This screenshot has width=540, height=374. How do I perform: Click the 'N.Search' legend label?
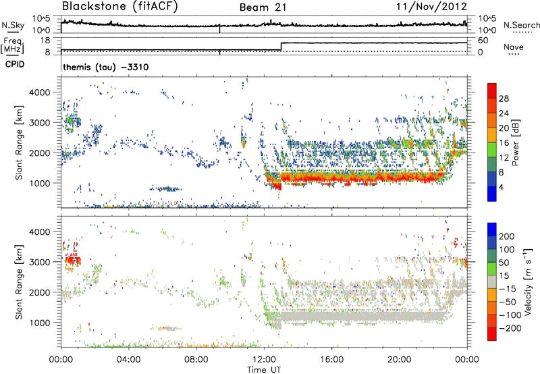coord(521,25)
